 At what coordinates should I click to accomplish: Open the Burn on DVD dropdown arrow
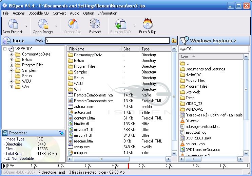[134, 26]
